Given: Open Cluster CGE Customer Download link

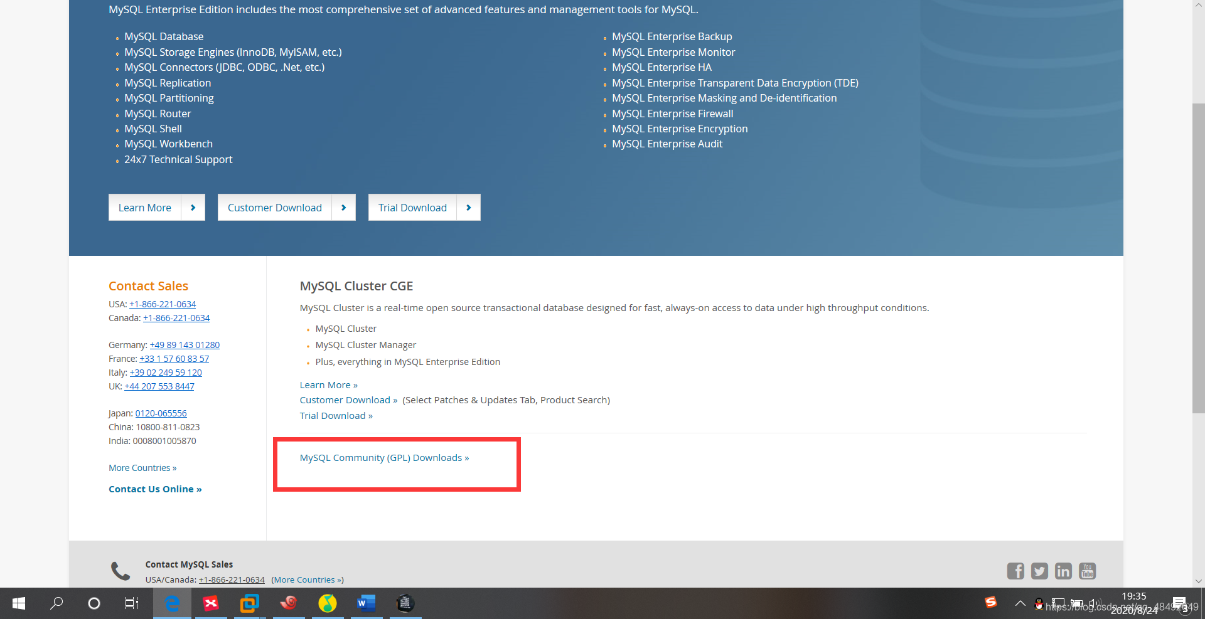Looking at the screenshot, I should 348,400.
